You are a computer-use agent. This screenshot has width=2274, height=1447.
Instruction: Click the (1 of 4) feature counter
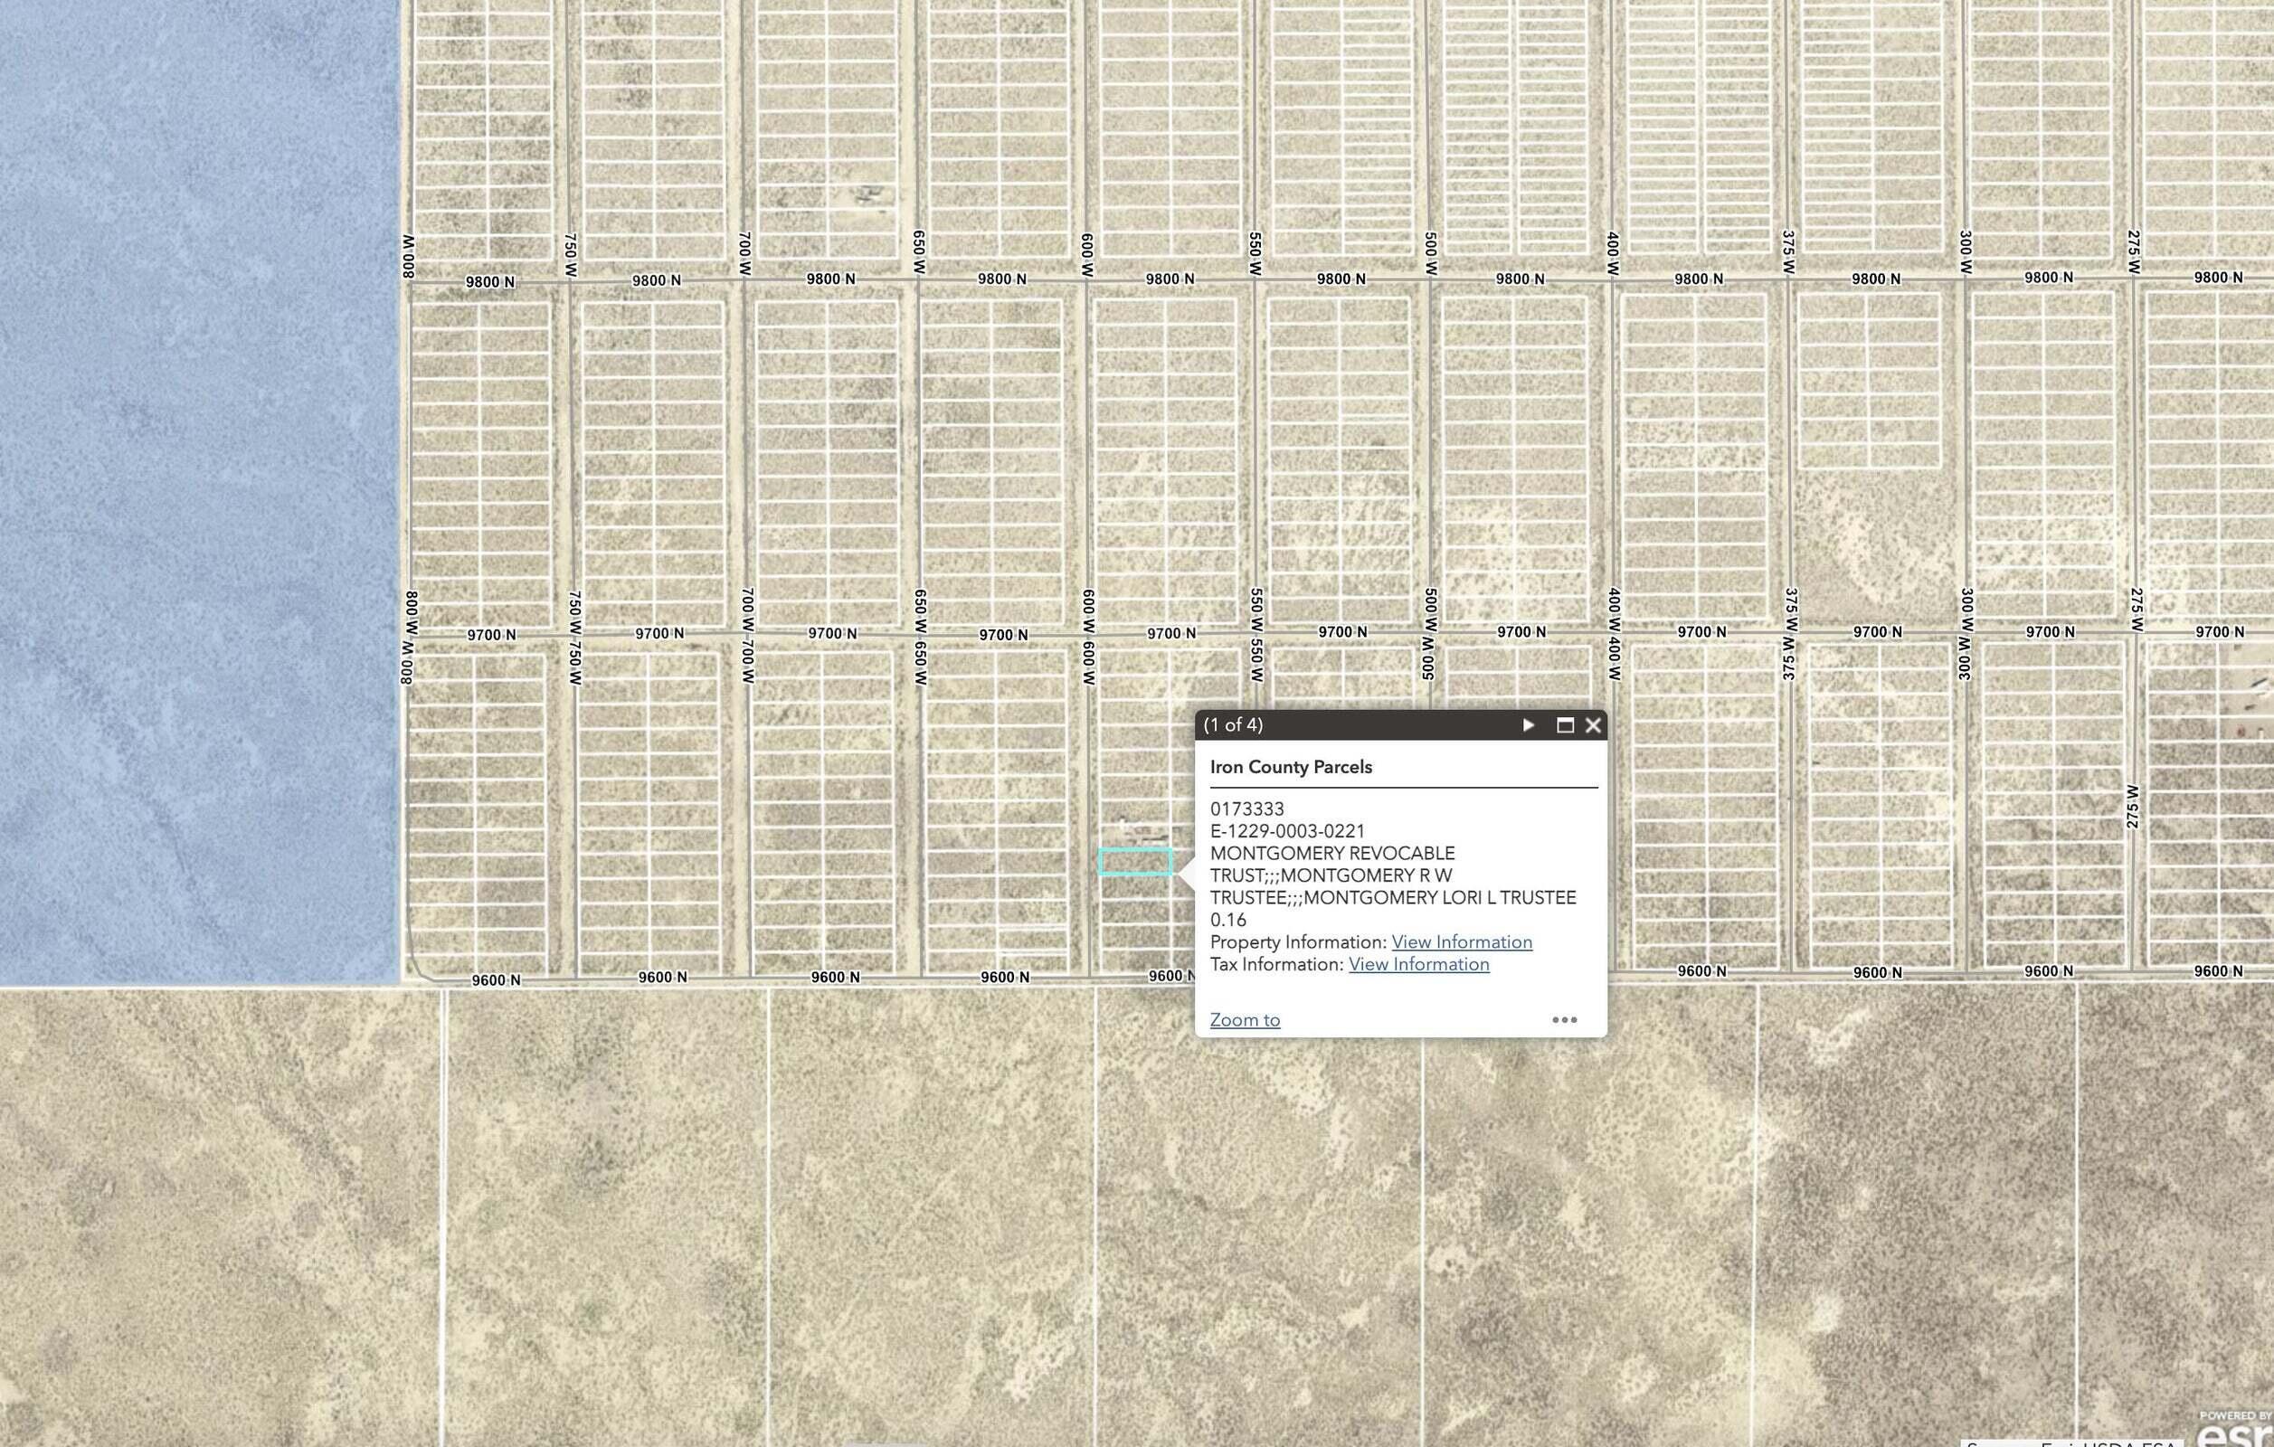[x=1232, y=725]
